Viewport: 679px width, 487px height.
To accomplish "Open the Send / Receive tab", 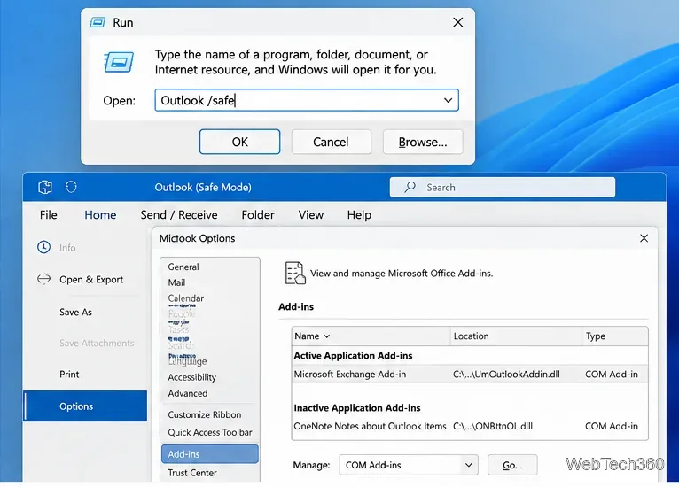I will click(179, 215).
